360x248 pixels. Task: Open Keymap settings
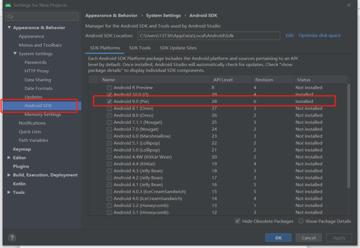22,149
